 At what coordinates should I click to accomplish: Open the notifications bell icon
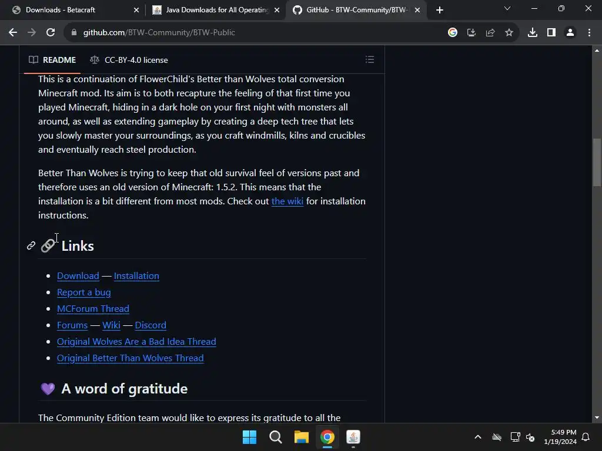click(586, 437)
